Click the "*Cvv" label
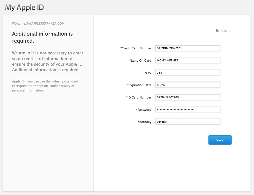254x195 pixels. pos(148,73)
